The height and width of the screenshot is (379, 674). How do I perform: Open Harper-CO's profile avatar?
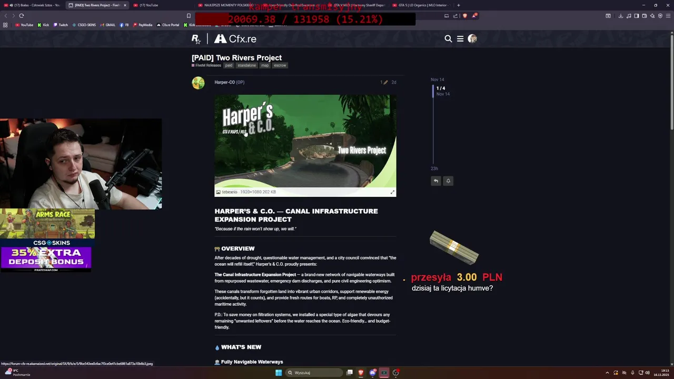pos(198,83)
